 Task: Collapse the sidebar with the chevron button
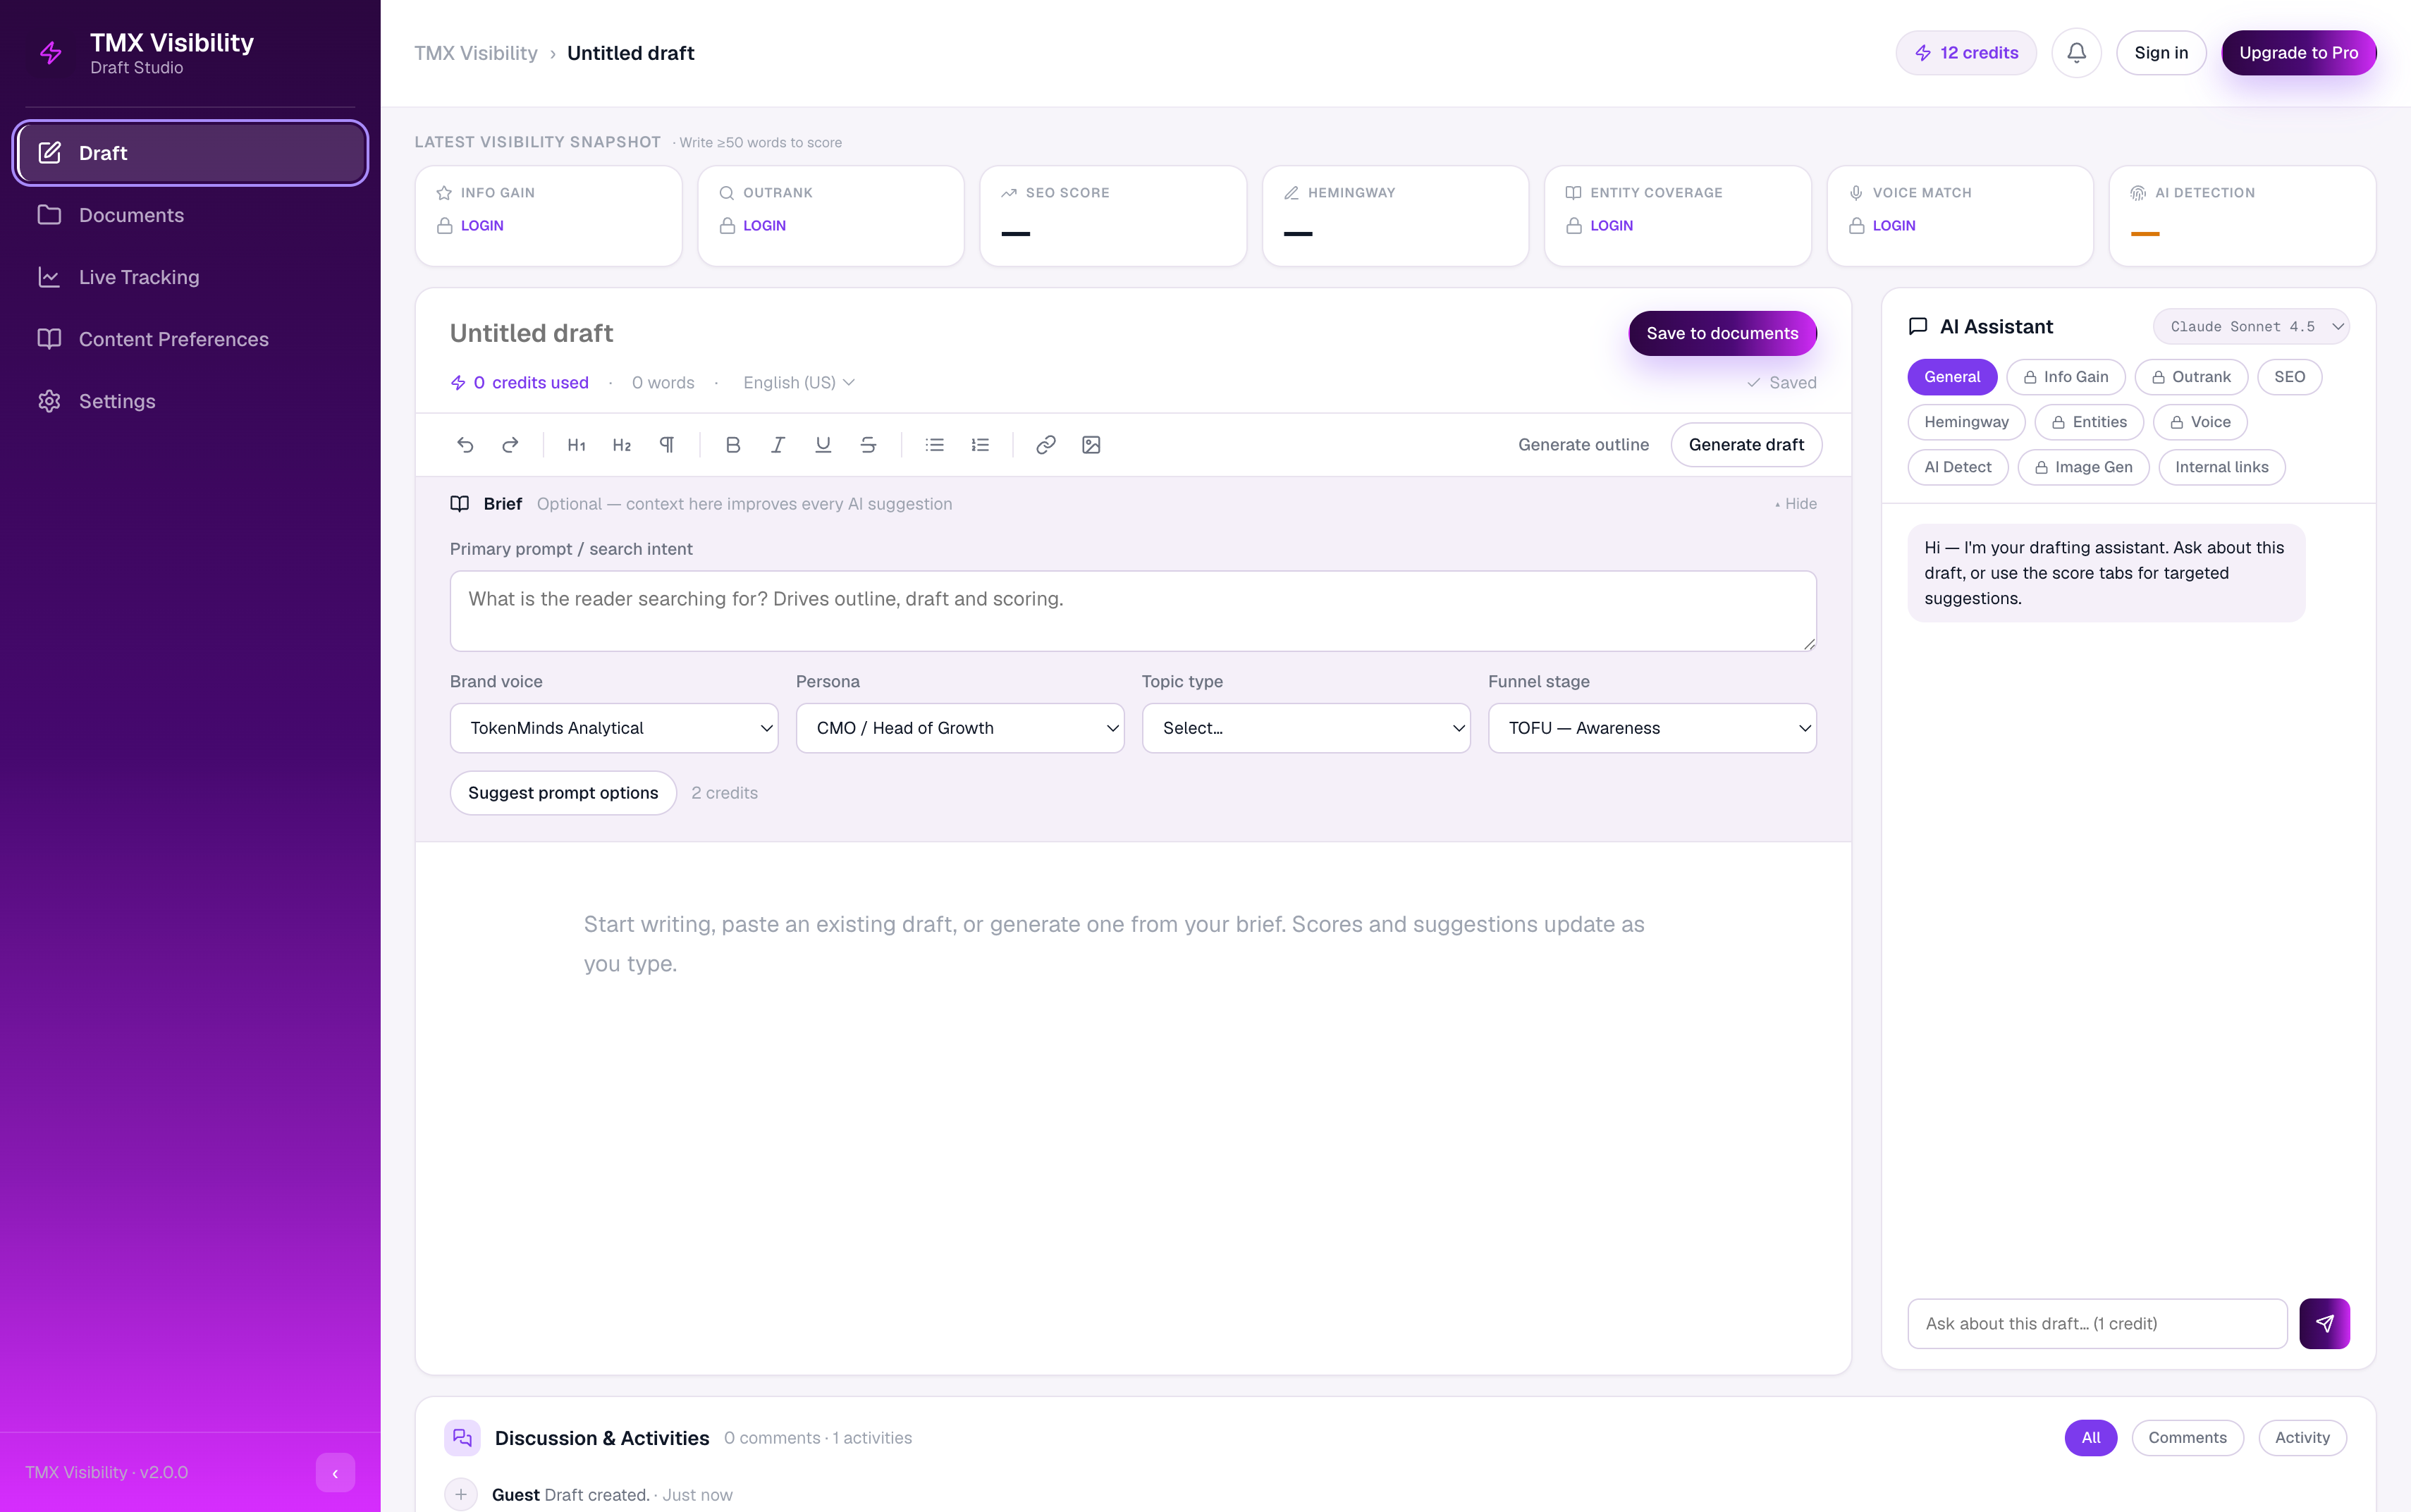[335, 1472]
